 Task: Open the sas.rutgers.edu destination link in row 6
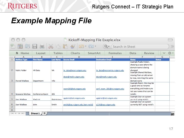pos(106,105)
